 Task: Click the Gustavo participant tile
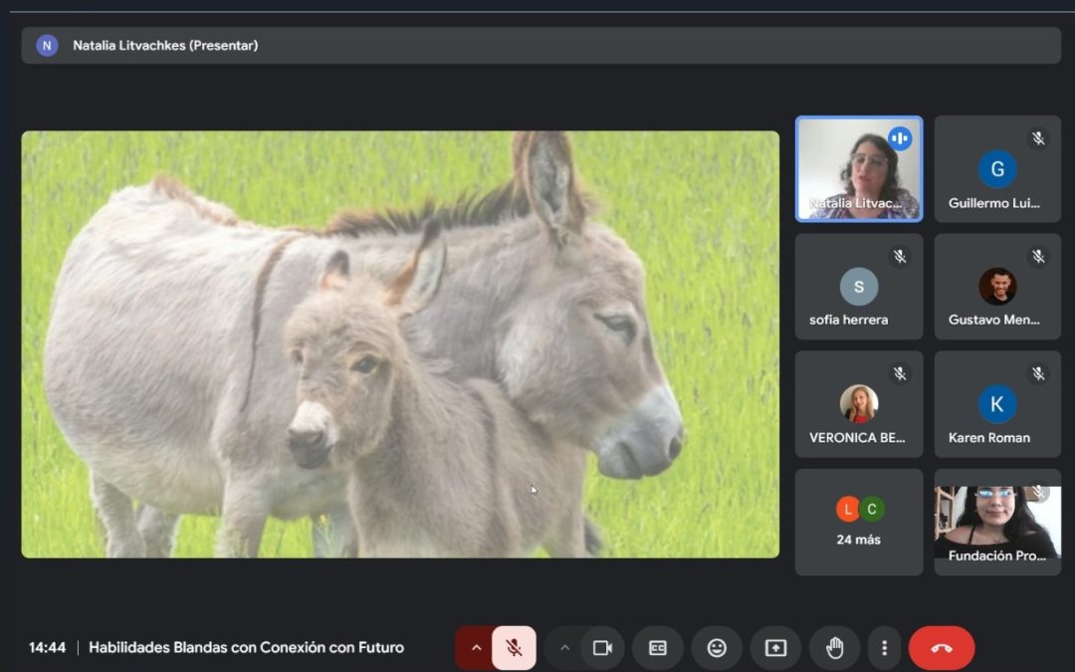pos(996,287)
